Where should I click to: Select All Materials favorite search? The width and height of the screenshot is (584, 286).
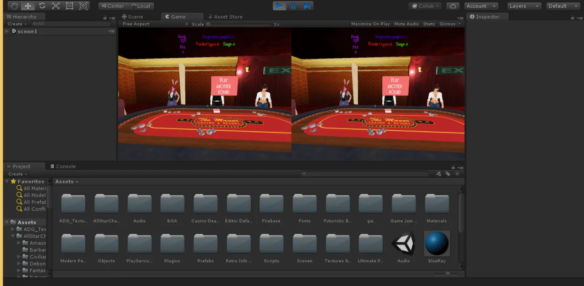[x=31, y=189]
